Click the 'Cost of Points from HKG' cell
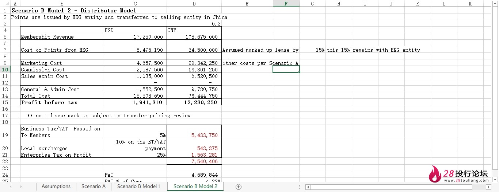The height and width of the screenshot is (192, 499). click(x=62, y=50)
